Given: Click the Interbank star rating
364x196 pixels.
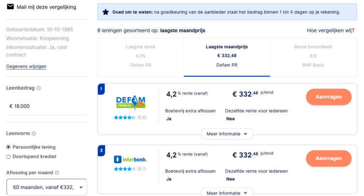Looking at the screenshot, I should (x=124, y=169).
